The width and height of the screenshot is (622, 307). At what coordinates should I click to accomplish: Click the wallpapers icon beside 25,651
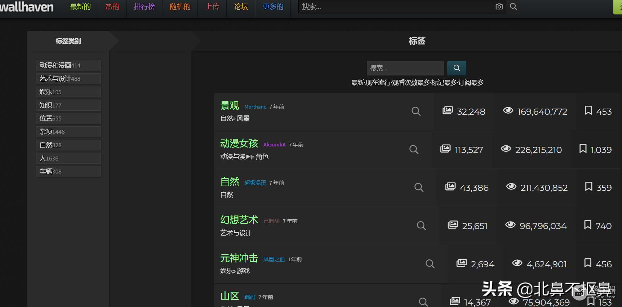(x=453, y=225)
